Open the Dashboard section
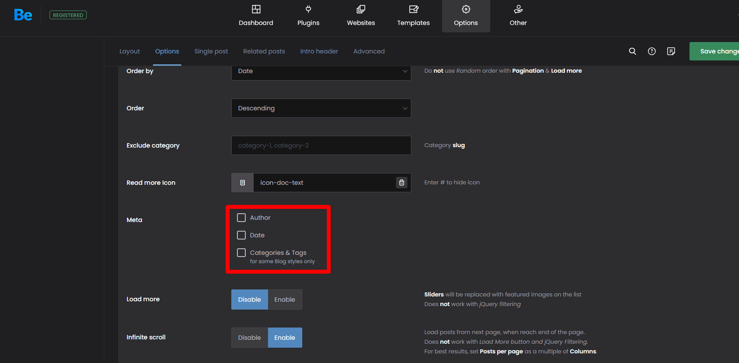 click(x=256, y=16)
